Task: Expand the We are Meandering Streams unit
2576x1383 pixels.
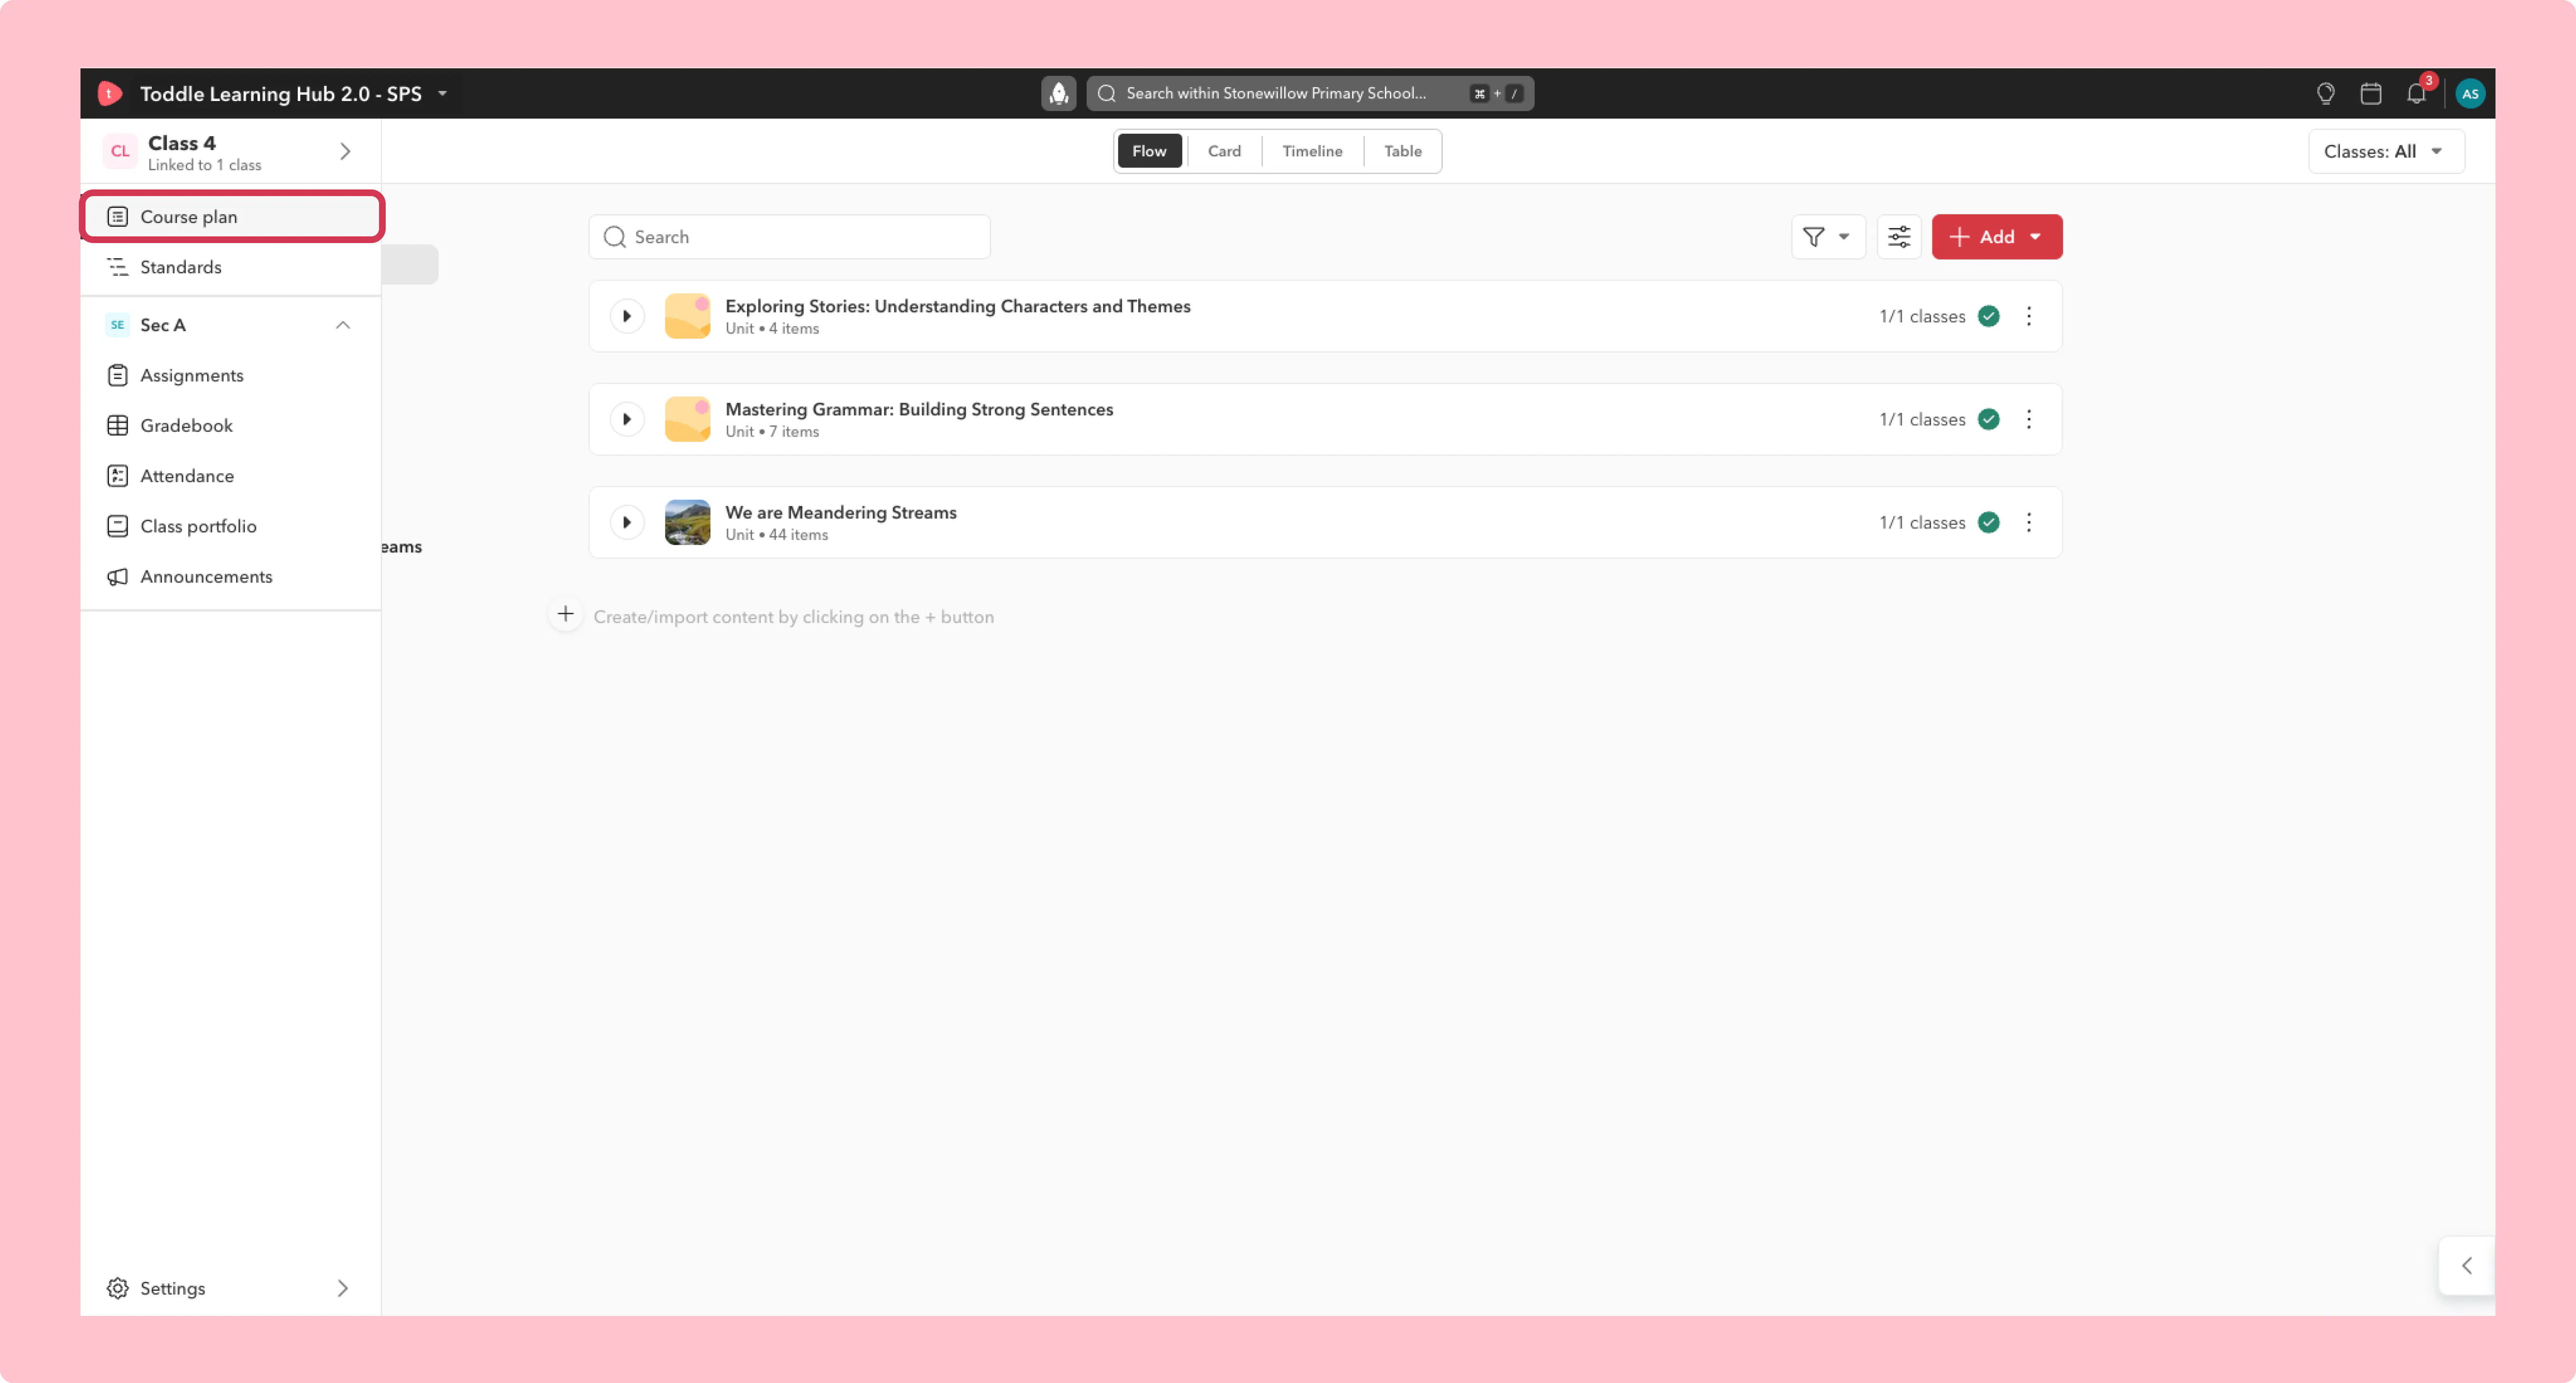Action: pos(626,523)
